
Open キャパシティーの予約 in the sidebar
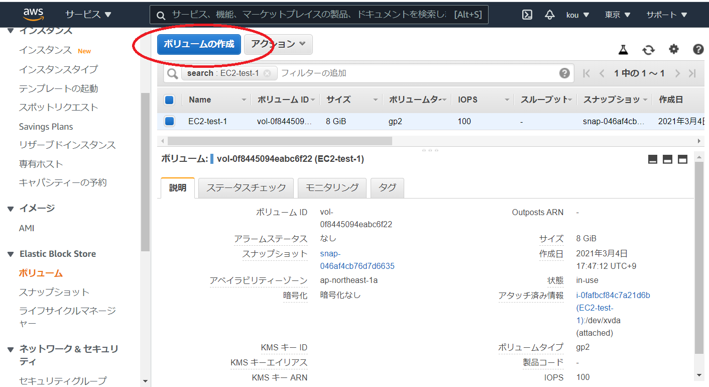coord(63,182)
